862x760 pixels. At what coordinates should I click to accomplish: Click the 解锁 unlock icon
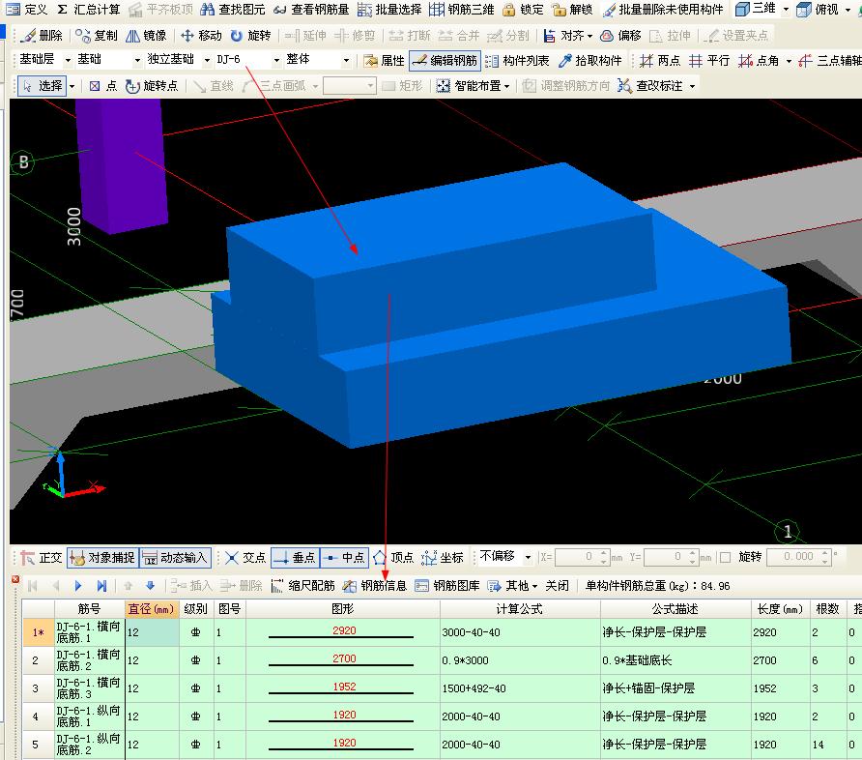click(x=572, y=10)
